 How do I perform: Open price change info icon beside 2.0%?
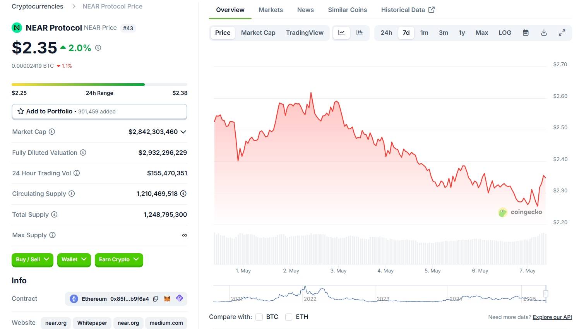pyautogui.click(x=98, y=48)
